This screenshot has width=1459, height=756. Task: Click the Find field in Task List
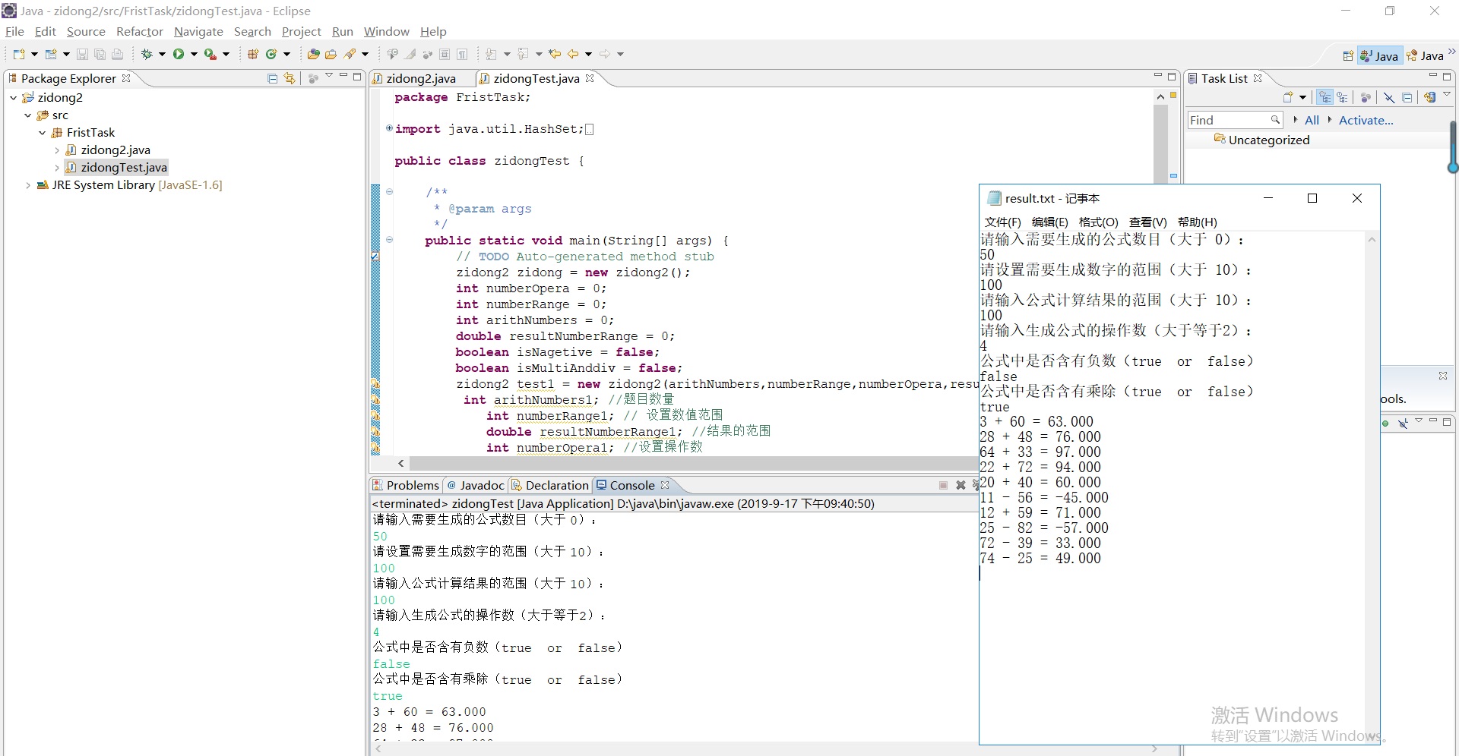click(x=1229, y=120)
